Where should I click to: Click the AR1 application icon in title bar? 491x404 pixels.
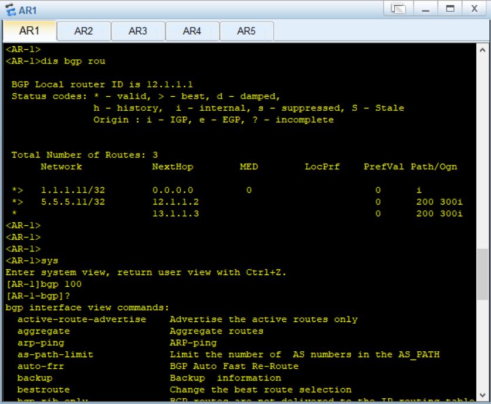point(11,10)
